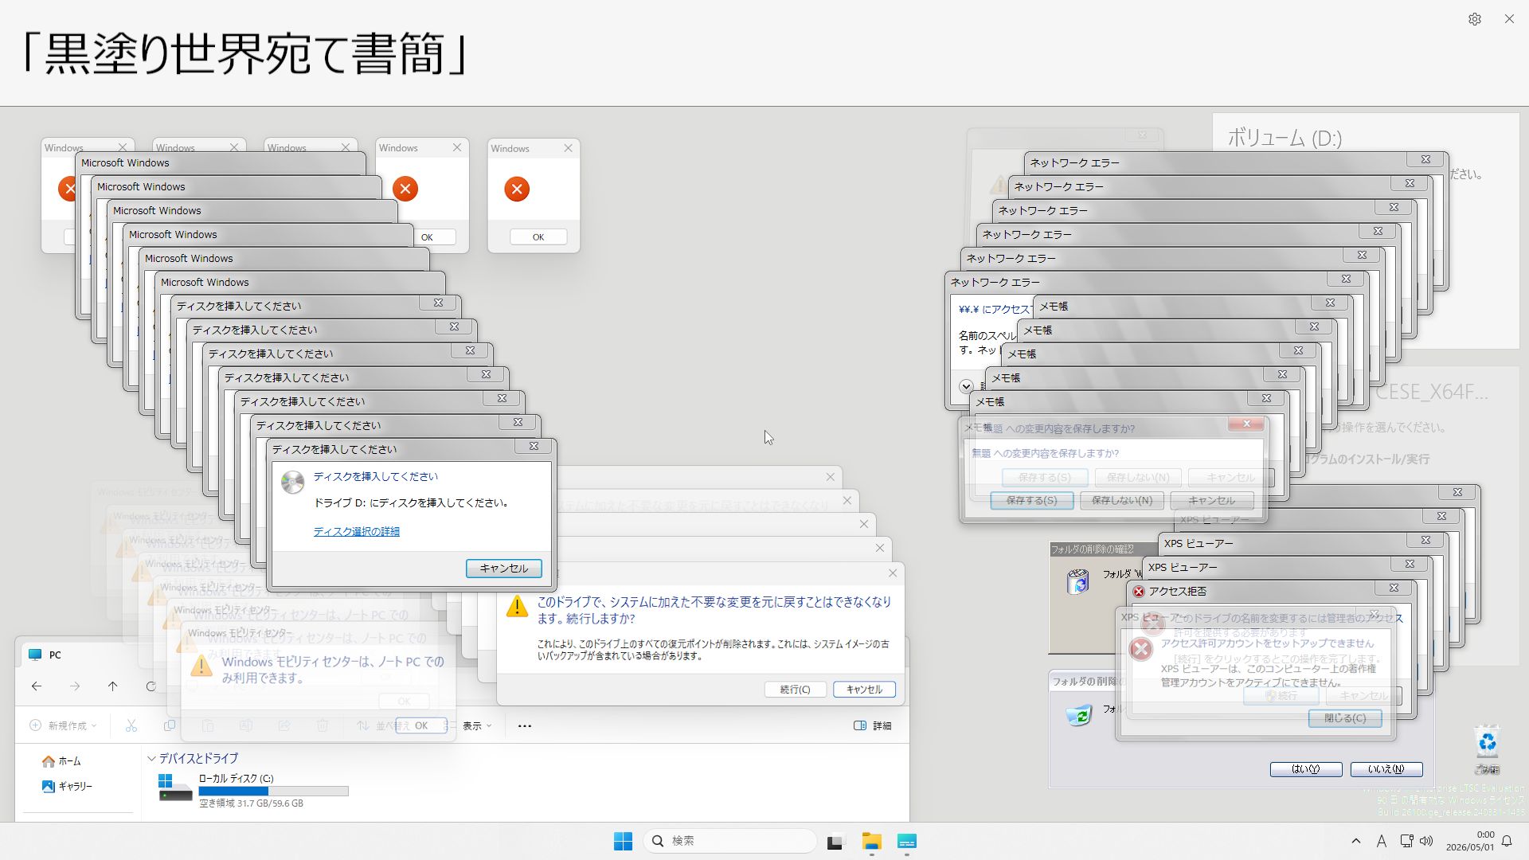Click the CD icon in disk insert dialog

293,482
